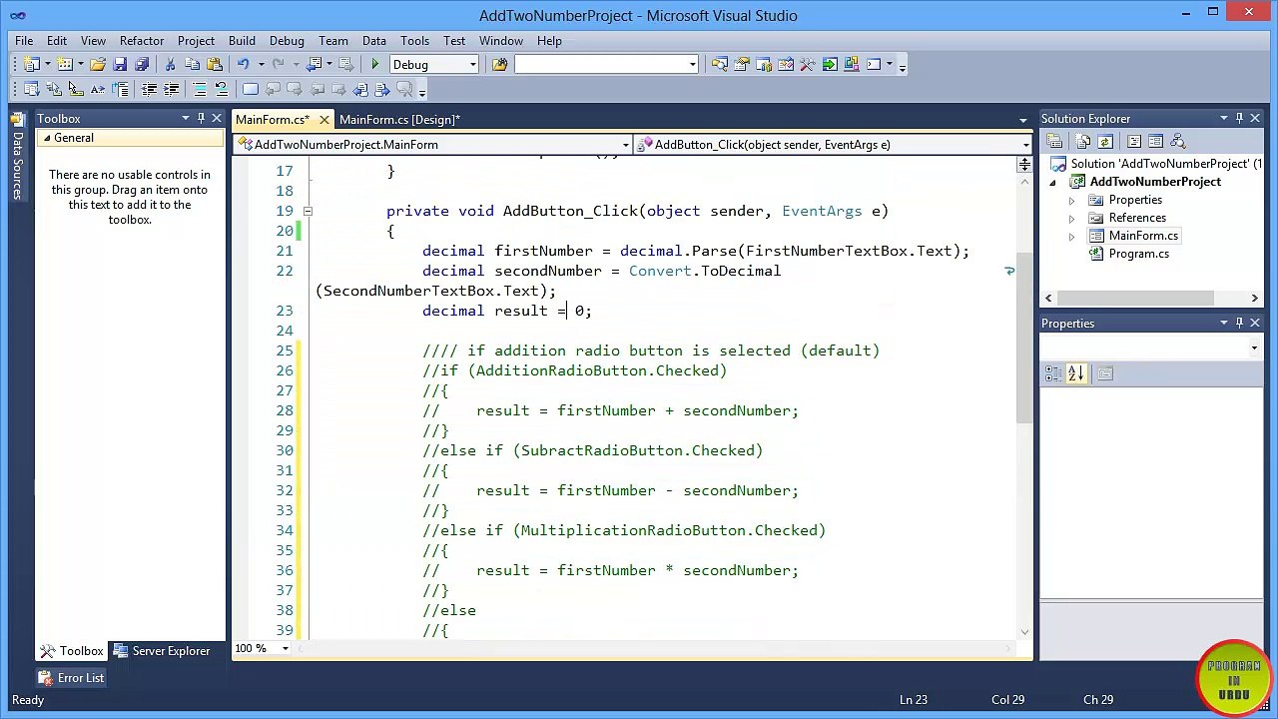Screen dimensions: 1278x719
Task: Click the Solution Explorer horizontal scrollbar
Action: coord(1136,298)
